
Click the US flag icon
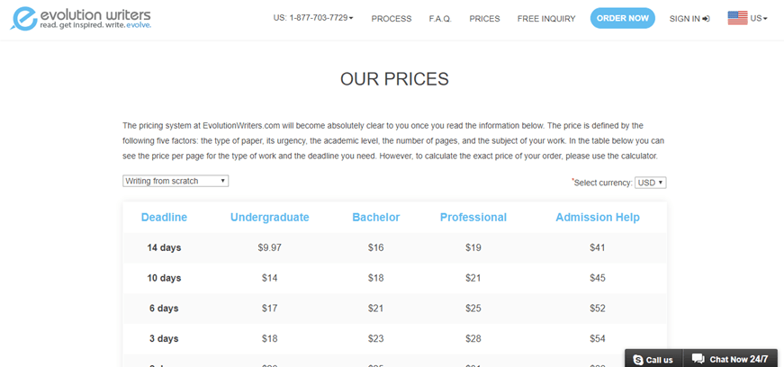point(737,18)
